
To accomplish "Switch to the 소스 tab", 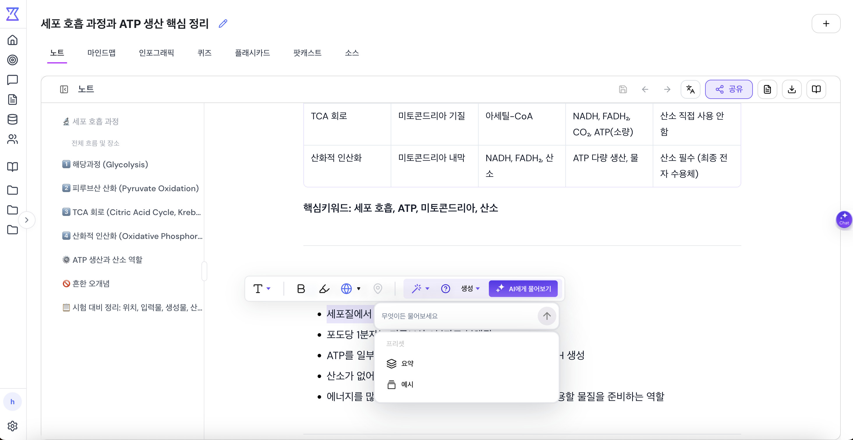I will tap(352, 53).
